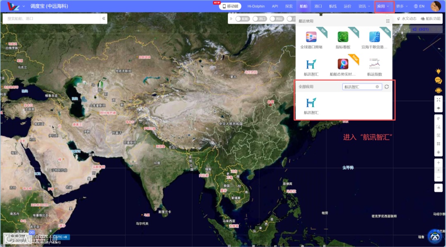Click the 移动端 mobile button
The height and width of the screenshot is (247, 446).
tap(230, 6)
